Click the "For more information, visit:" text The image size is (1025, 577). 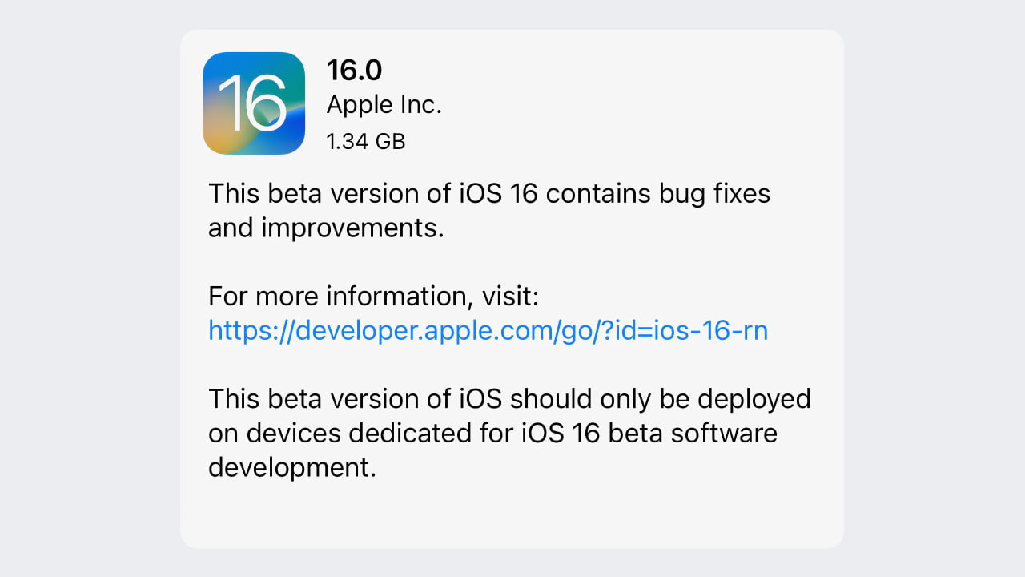373,297
